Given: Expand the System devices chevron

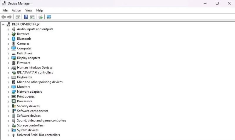Looking at the screenshot, I should (x=9, y=130).
